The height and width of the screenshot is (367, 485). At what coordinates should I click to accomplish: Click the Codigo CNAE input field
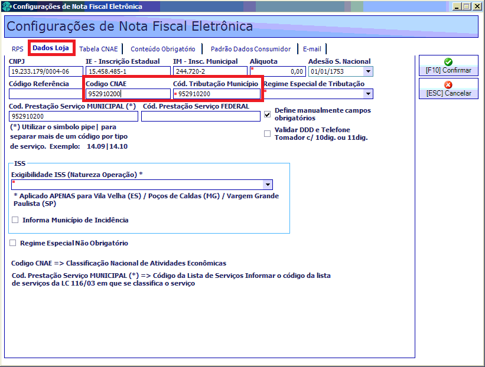pyautogui.click(x=128, y=94)
